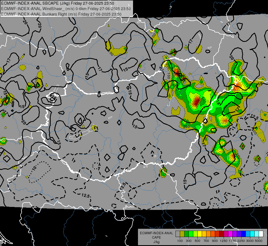
Task: Click the J/kg unit label in legend
Action: 156,242
